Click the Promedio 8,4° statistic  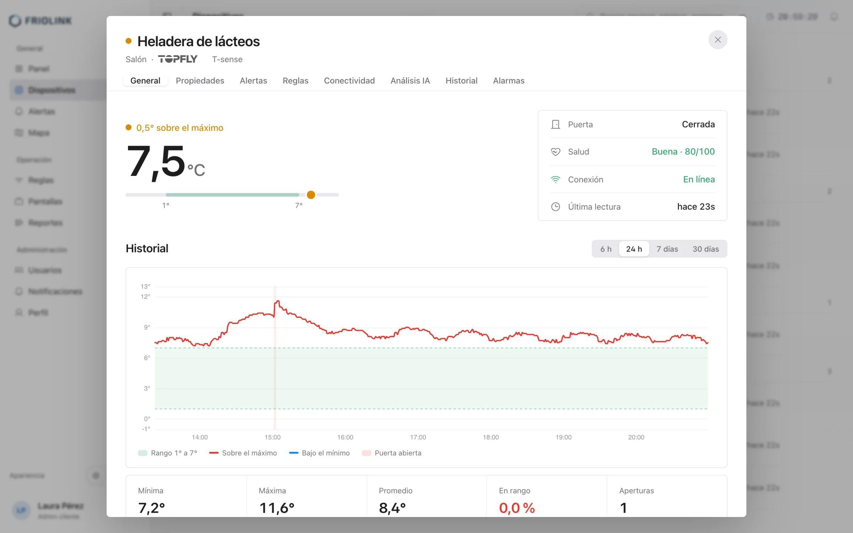[x=426, y=496]
